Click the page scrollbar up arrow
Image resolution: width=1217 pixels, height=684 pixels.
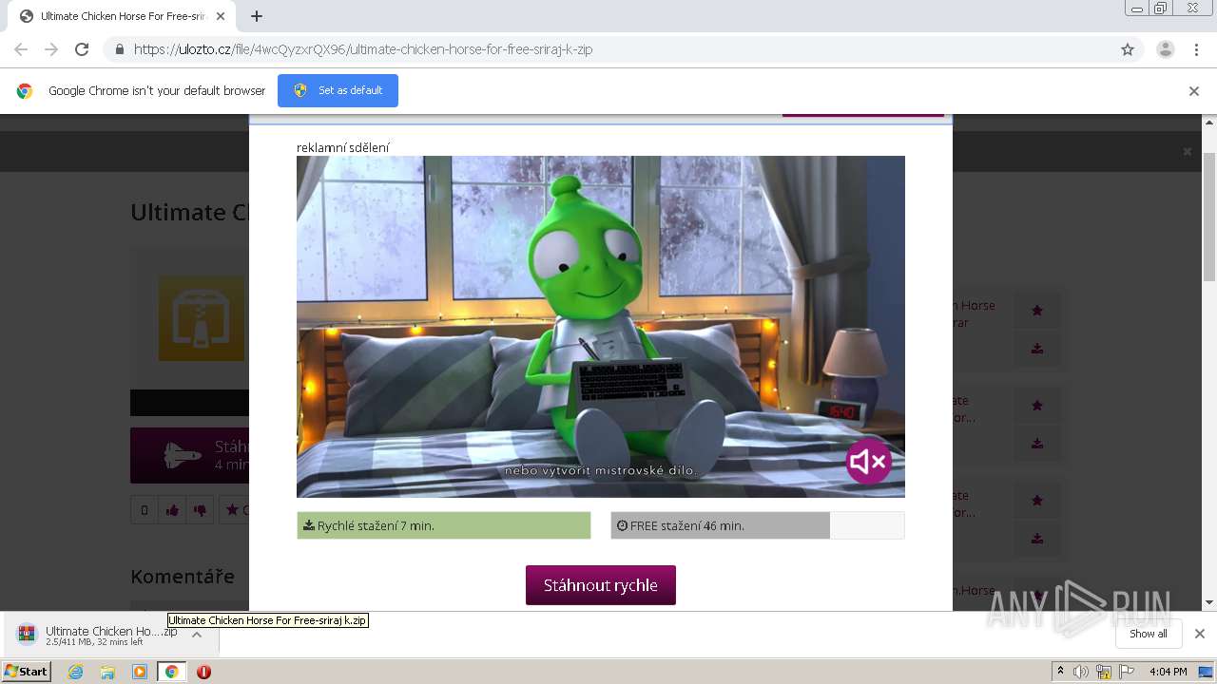(1209, 123)
